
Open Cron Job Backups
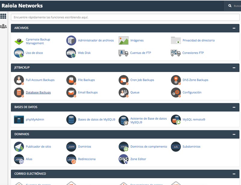point(139,80)
